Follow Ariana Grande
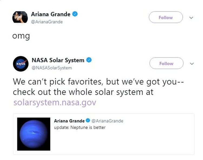203x160 pixels. 166,17
